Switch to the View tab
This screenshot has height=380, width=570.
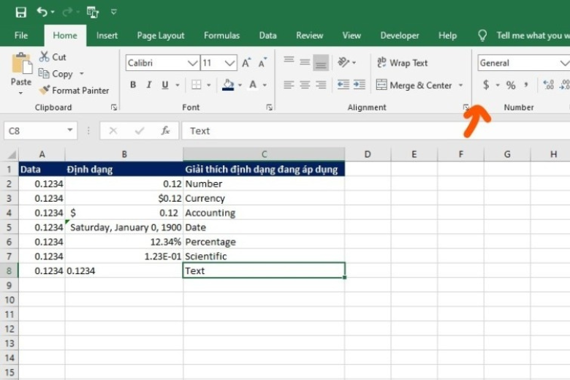[351, 36]
